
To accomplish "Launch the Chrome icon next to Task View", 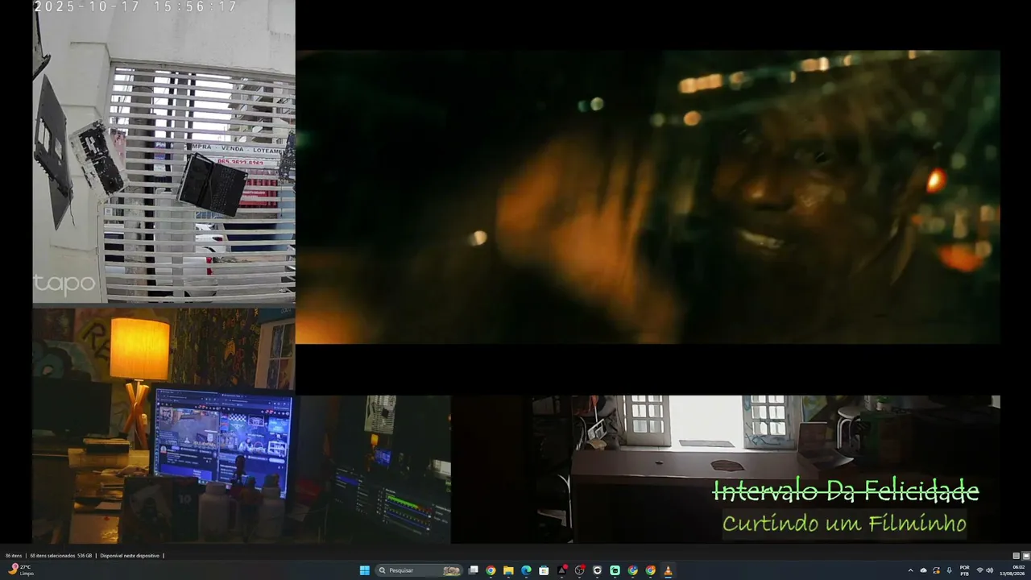I will click(491, 570).
